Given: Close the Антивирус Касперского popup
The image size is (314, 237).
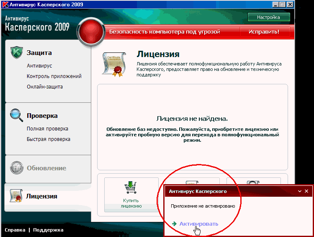Looking at the screenshot, I should tap(306, 191).
